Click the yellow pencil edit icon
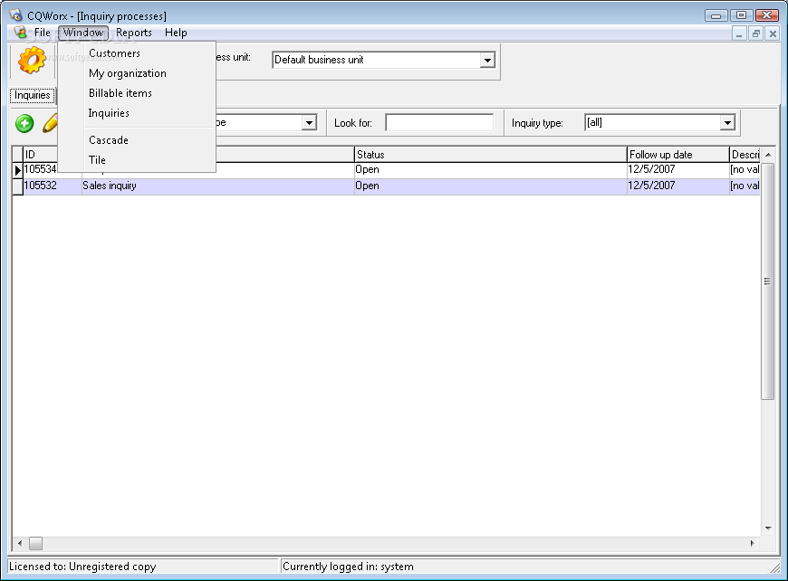Image resolution: width=788 pixels, height=581 pixels. 50,124
